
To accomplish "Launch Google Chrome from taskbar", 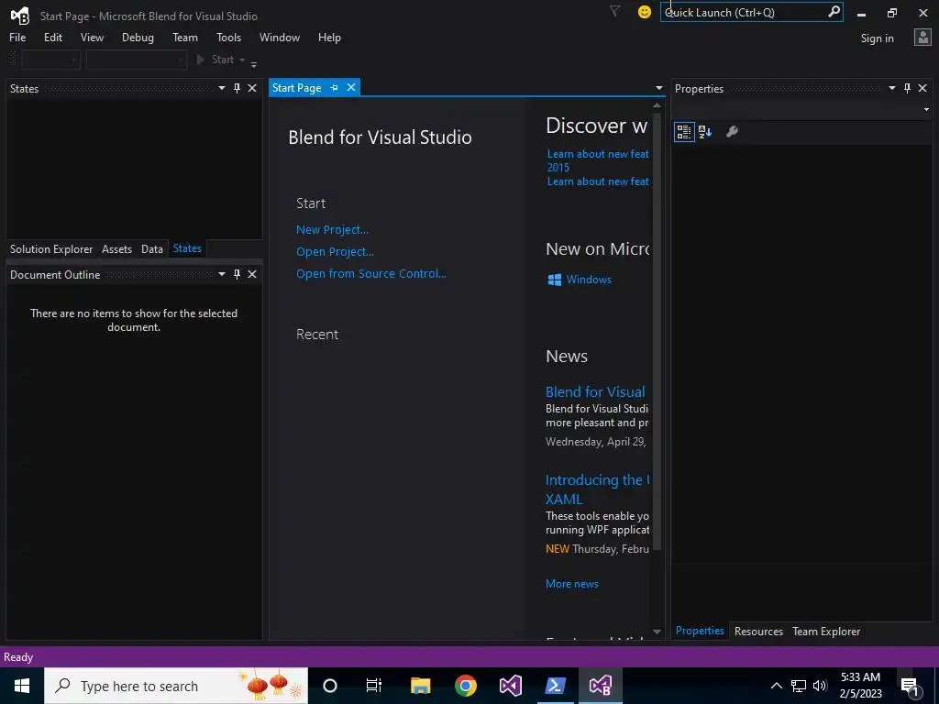I will 465,686.
